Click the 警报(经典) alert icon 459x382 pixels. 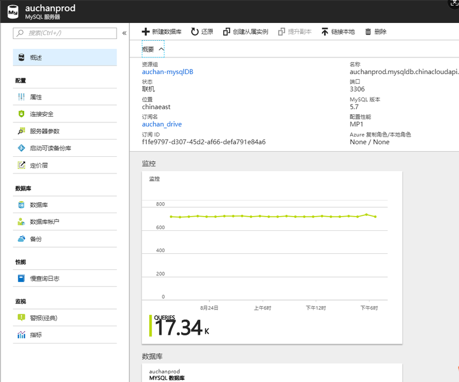(21, 318)
